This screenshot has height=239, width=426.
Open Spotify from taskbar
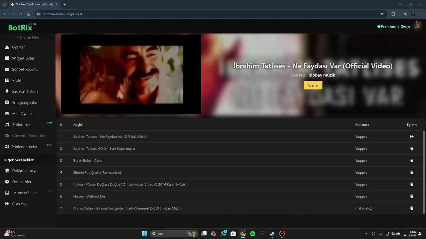tap(253, 234)
